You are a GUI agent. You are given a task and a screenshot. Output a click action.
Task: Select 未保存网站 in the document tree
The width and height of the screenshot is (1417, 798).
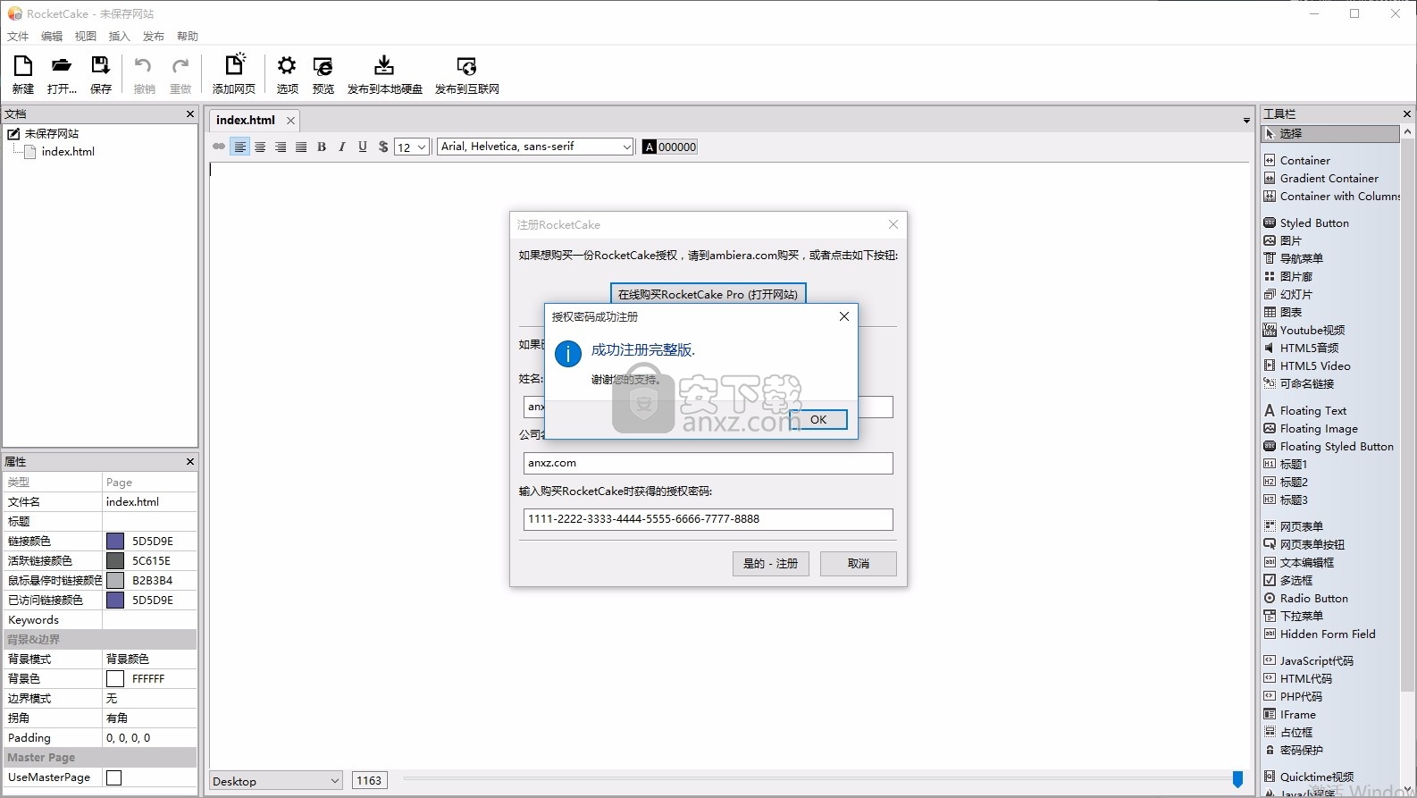pyautogui.click(x=51, y=133)
